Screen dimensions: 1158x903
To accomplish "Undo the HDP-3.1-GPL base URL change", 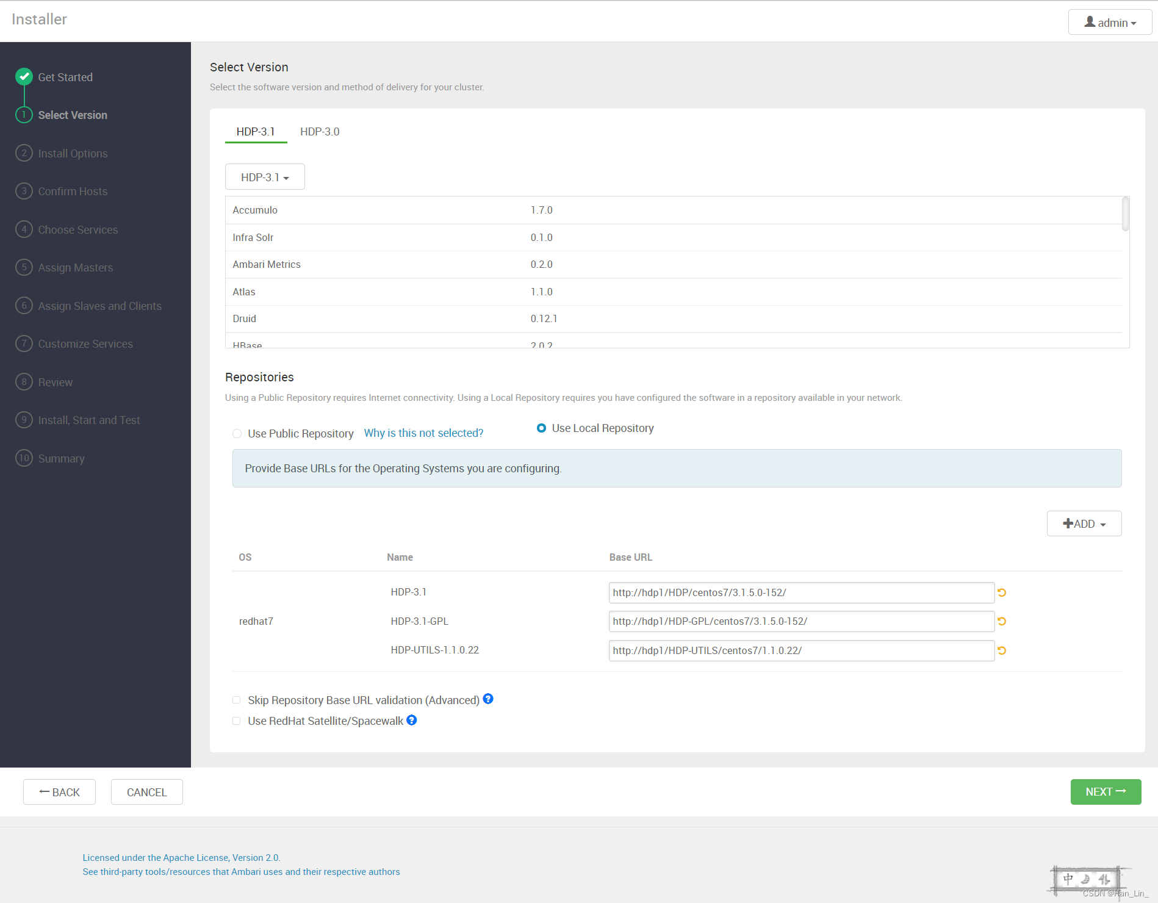I will (x=1002, y=621).
